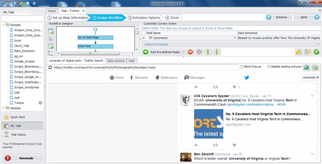The height and width of the screenshot is (164, 322).
Task: Switch to the Data Schema tab
Action: tap(116, 61)
